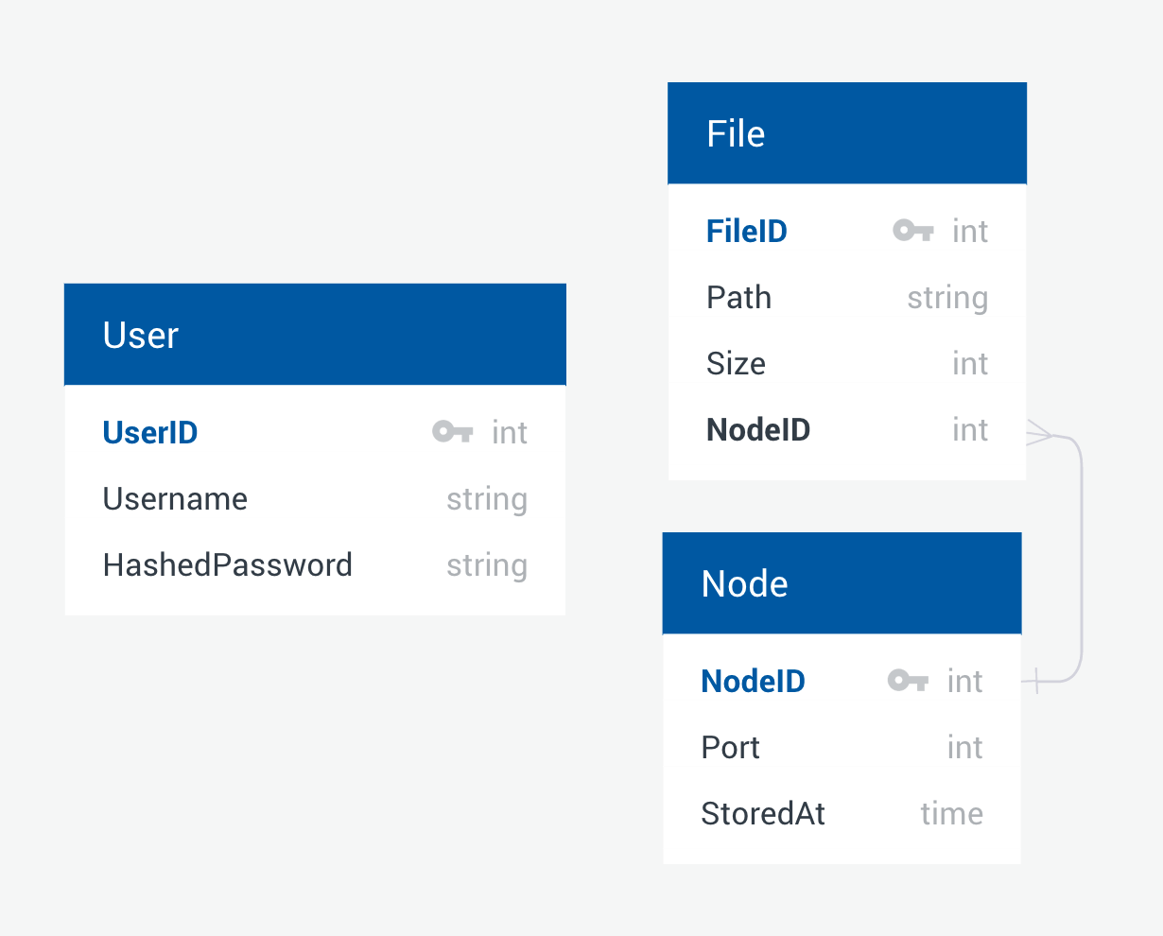This screenshot has height=936, width=1163.
Task: Select the primary key icon on NodeID
Action: click(x=907, y=680)
